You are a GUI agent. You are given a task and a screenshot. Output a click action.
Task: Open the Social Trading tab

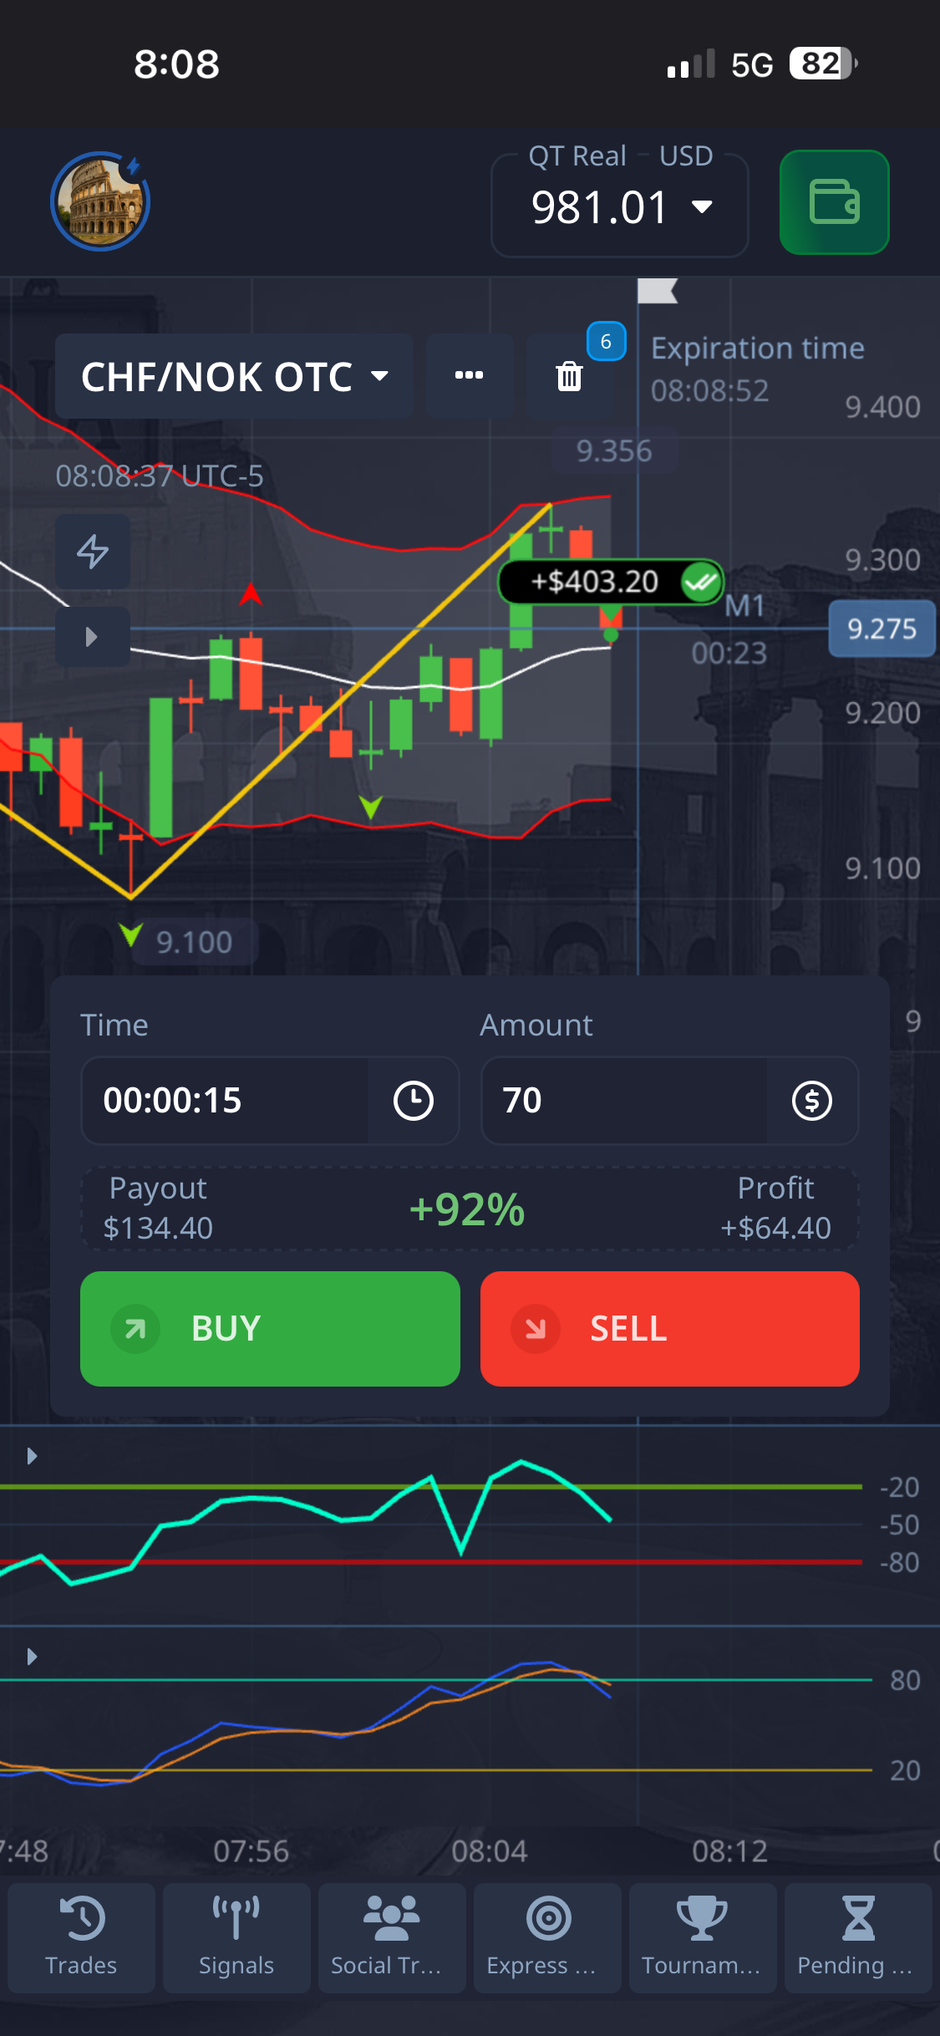pyautogui.click(x=391, y=1937)
